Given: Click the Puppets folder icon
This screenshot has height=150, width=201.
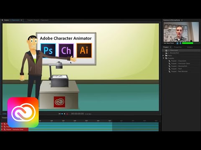Looking at the screenshot, I should (x=166, y=58).
